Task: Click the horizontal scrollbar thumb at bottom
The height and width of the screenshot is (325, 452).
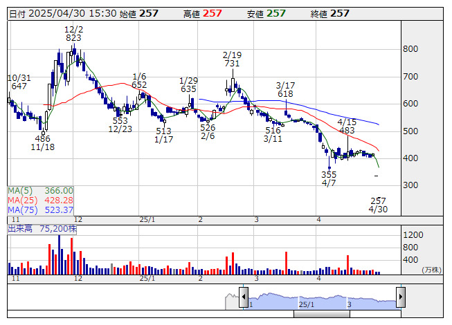Action: 322,314
